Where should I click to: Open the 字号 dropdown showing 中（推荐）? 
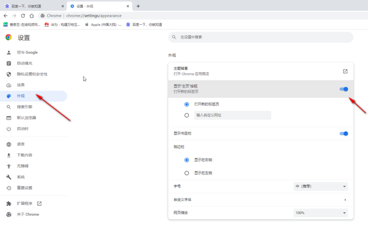pyautogui.click(x=320, y=186)
